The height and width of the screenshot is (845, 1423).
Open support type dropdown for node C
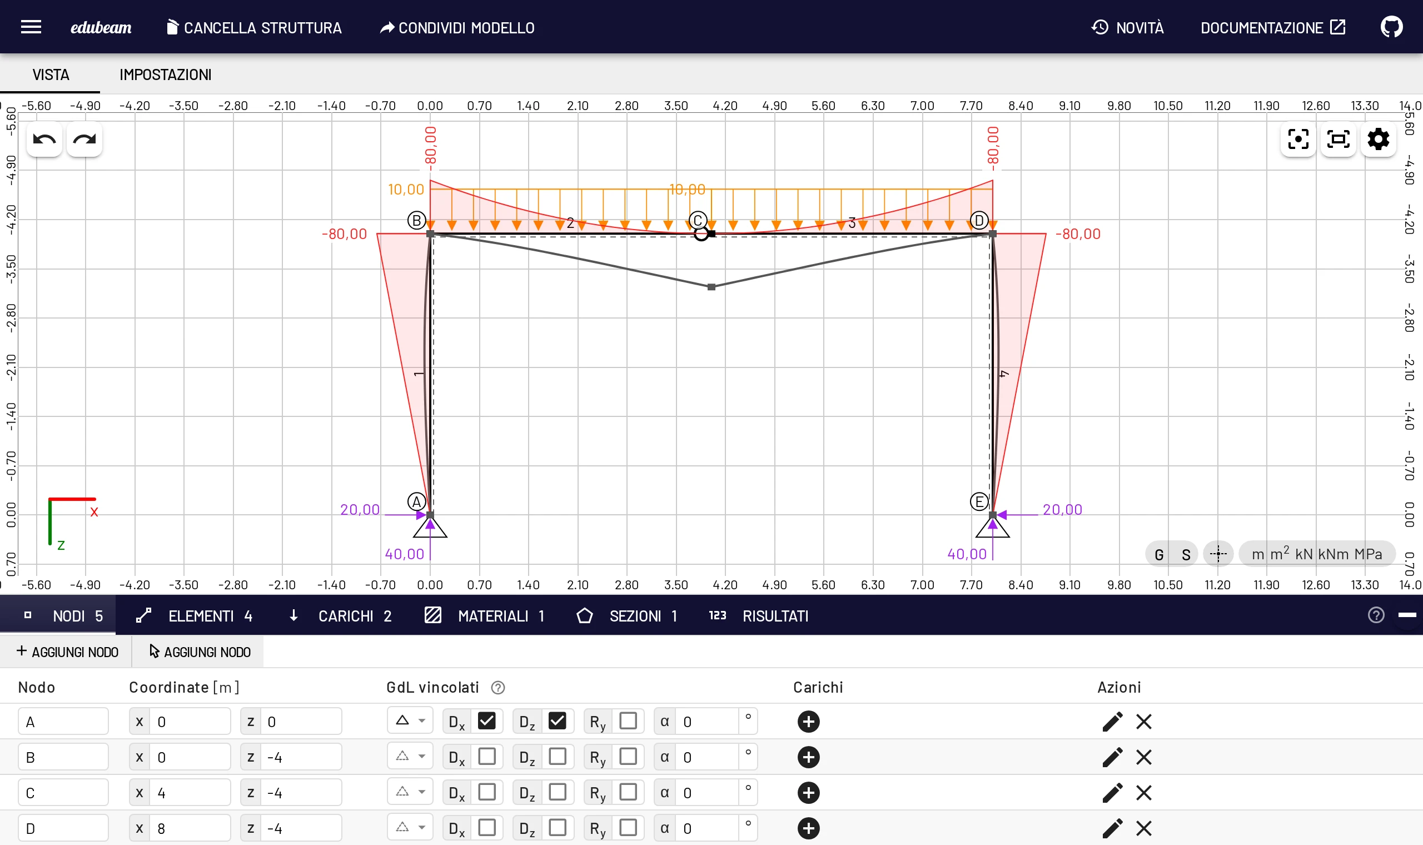point(410,792)
